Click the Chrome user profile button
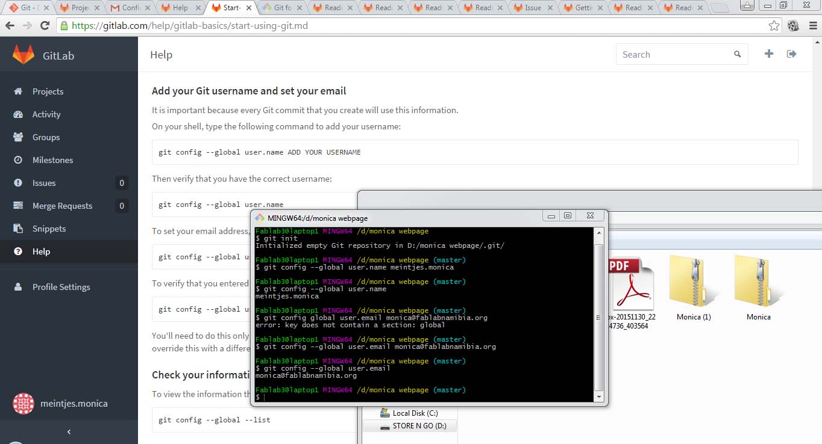Image resolution: width=822 pixels, height=444 pixels. point(747,5)
